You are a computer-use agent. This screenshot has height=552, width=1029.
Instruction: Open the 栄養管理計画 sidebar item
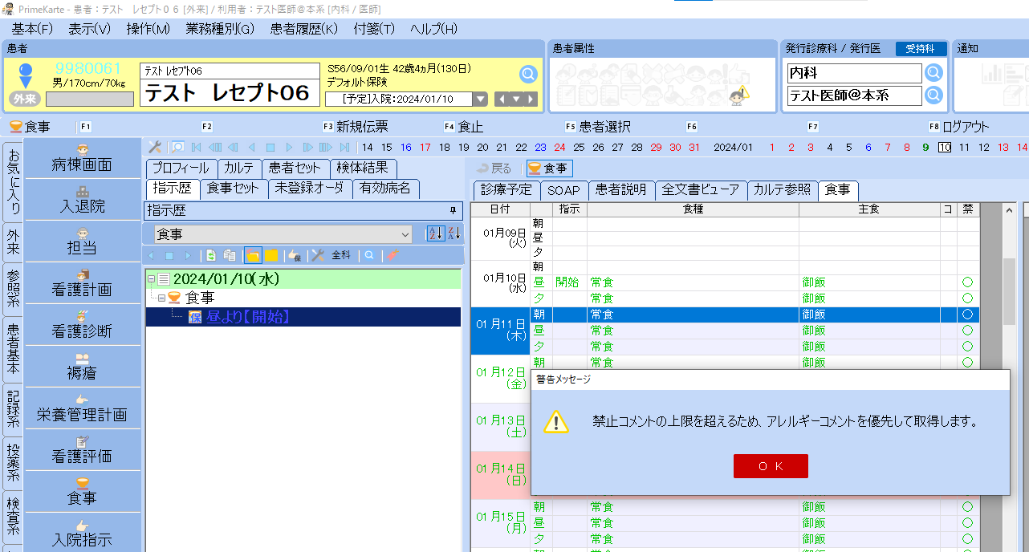pyautogui.click(x=82, y=409)
